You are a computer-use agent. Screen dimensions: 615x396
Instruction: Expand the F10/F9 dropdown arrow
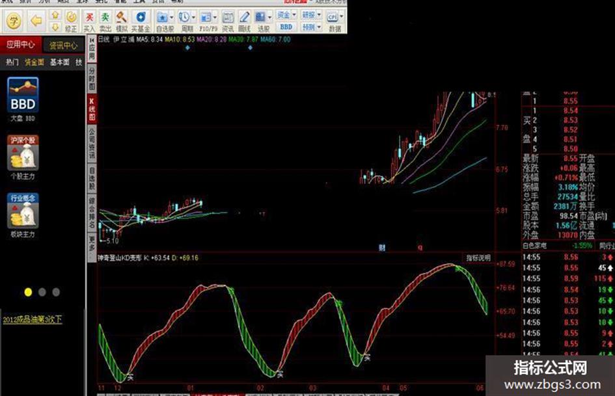tap(215, 18)
